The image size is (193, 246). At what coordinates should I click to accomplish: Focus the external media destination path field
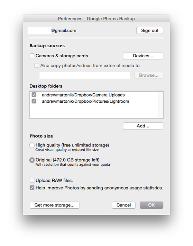85,75
